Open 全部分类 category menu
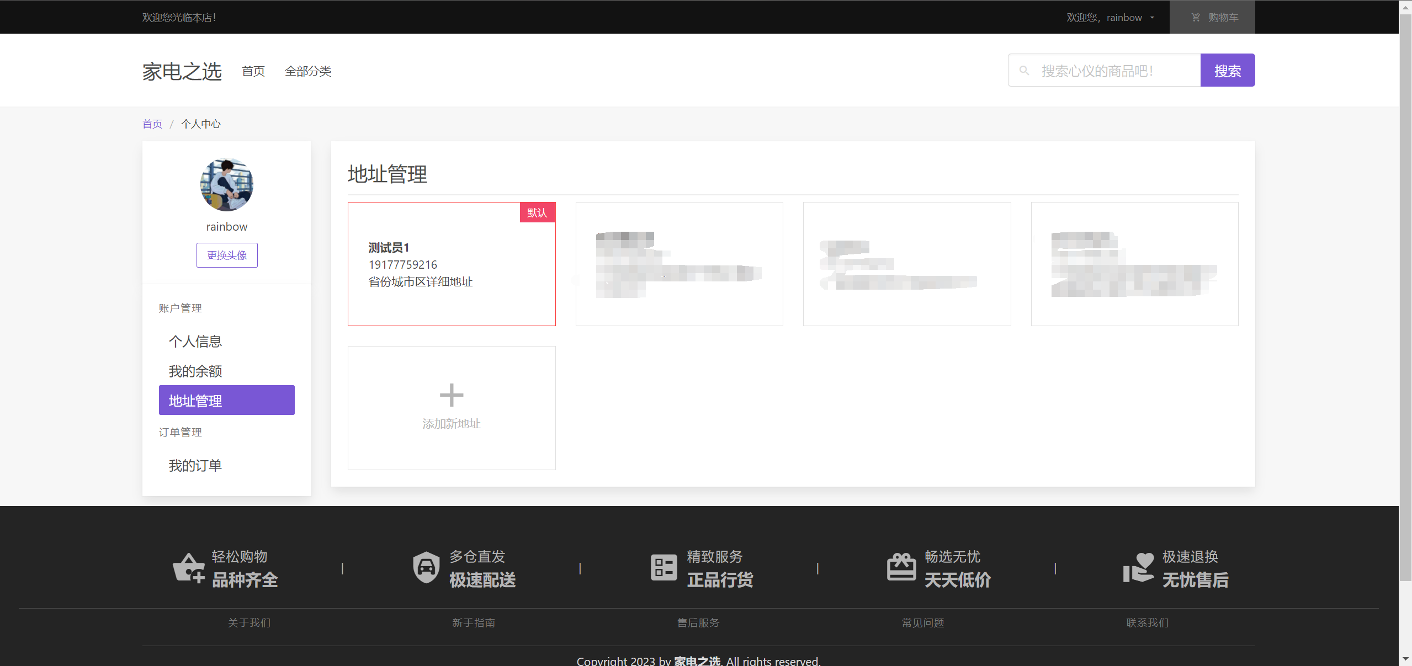This screenshot has height=666, width=1412. click(x=308, y=71)
